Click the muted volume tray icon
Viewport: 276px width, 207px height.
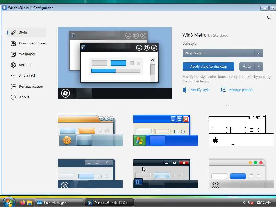[x=250, y=202]
